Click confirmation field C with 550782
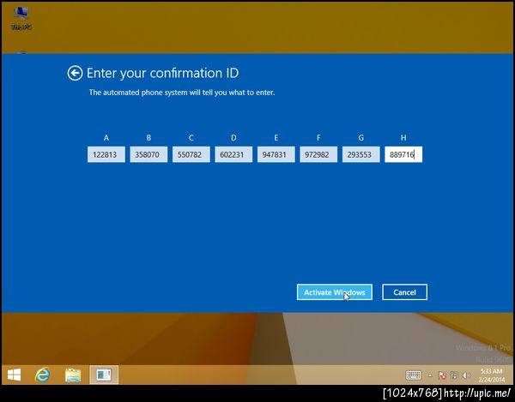 [191, 154]
